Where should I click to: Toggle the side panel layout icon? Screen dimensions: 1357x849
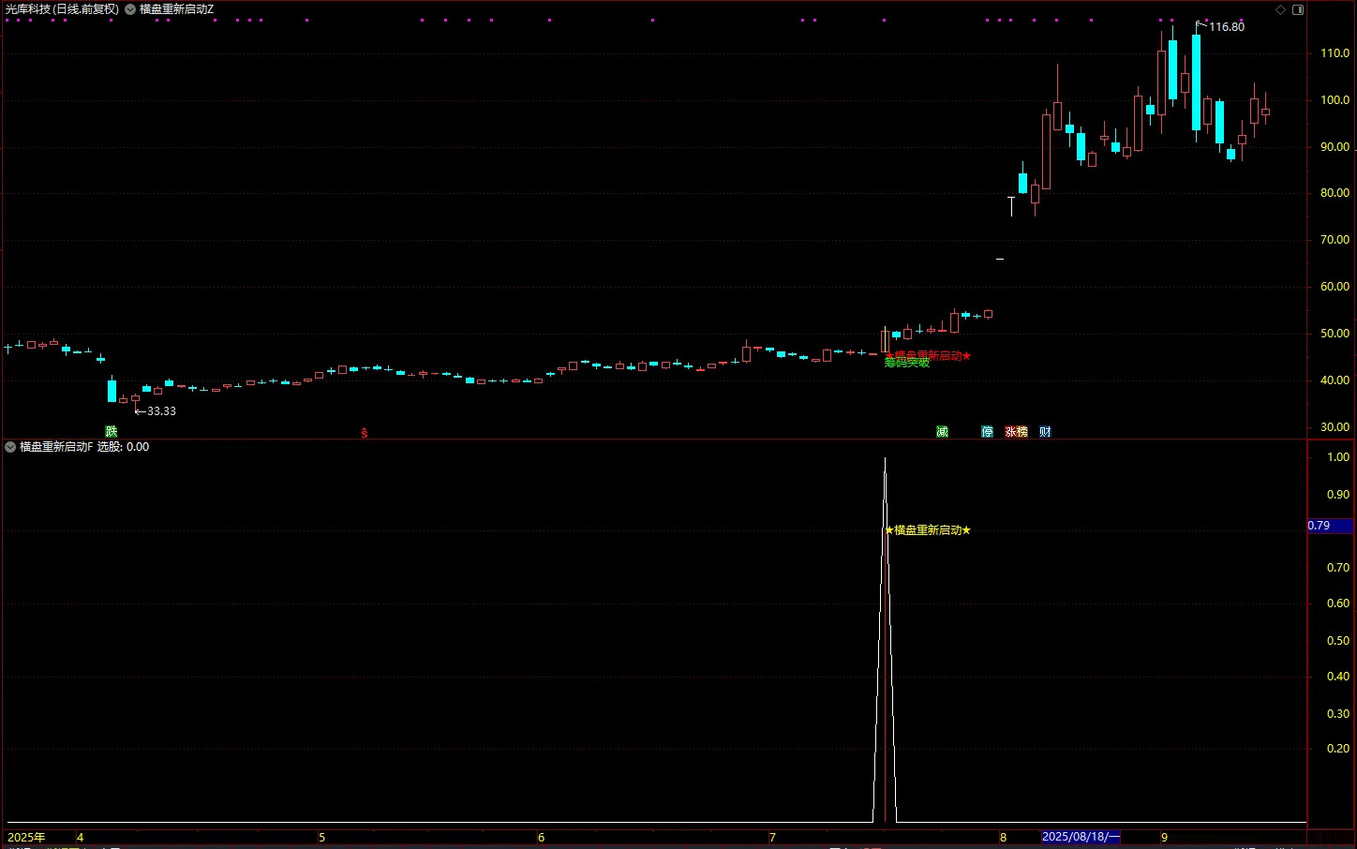[1298, 9]
